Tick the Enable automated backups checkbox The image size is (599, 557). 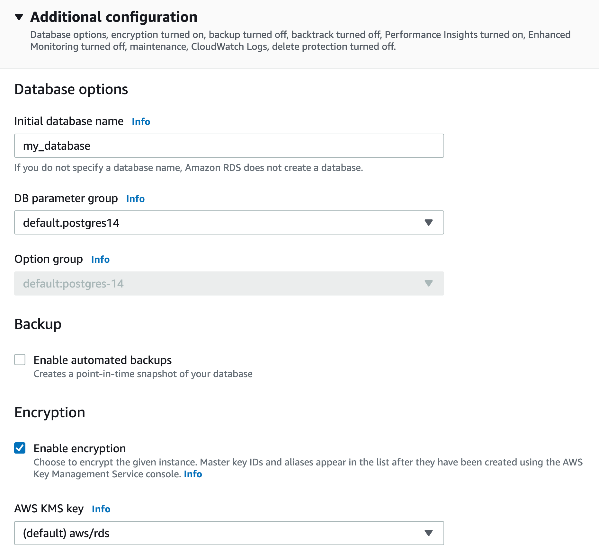[x=20, y=360]
